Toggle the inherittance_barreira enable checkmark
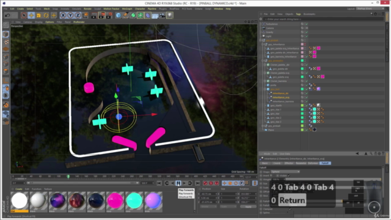This screenshot has height=220, width=391. (x=307, y=101)
